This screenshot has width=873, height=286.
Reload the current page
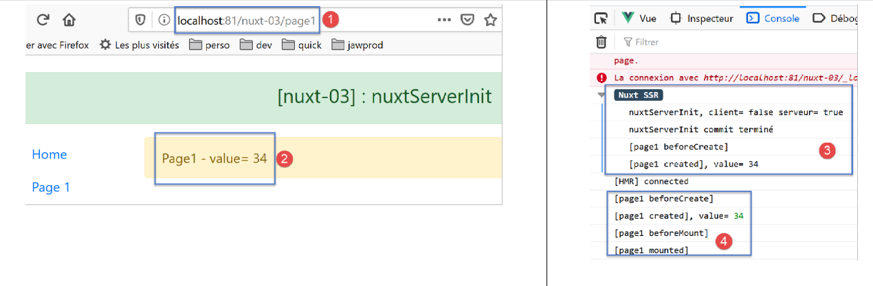tap(43, 20)
